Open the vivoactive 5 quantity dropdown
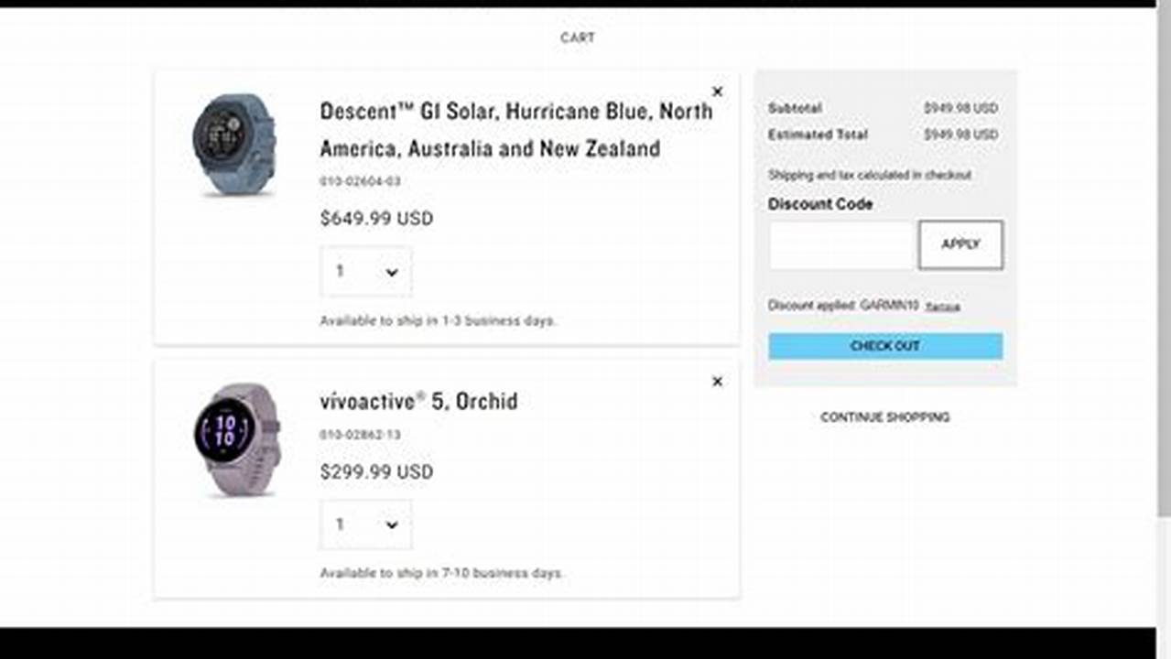This screenshot has height=659, width=1171. [365, 524]
